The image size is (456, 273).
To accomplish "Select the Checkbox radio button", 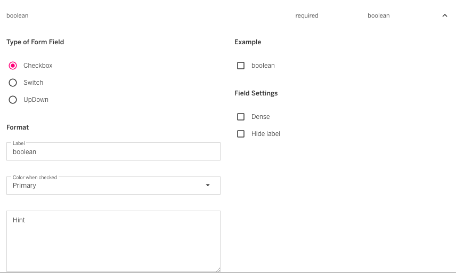I will click(x=13, y=66).
